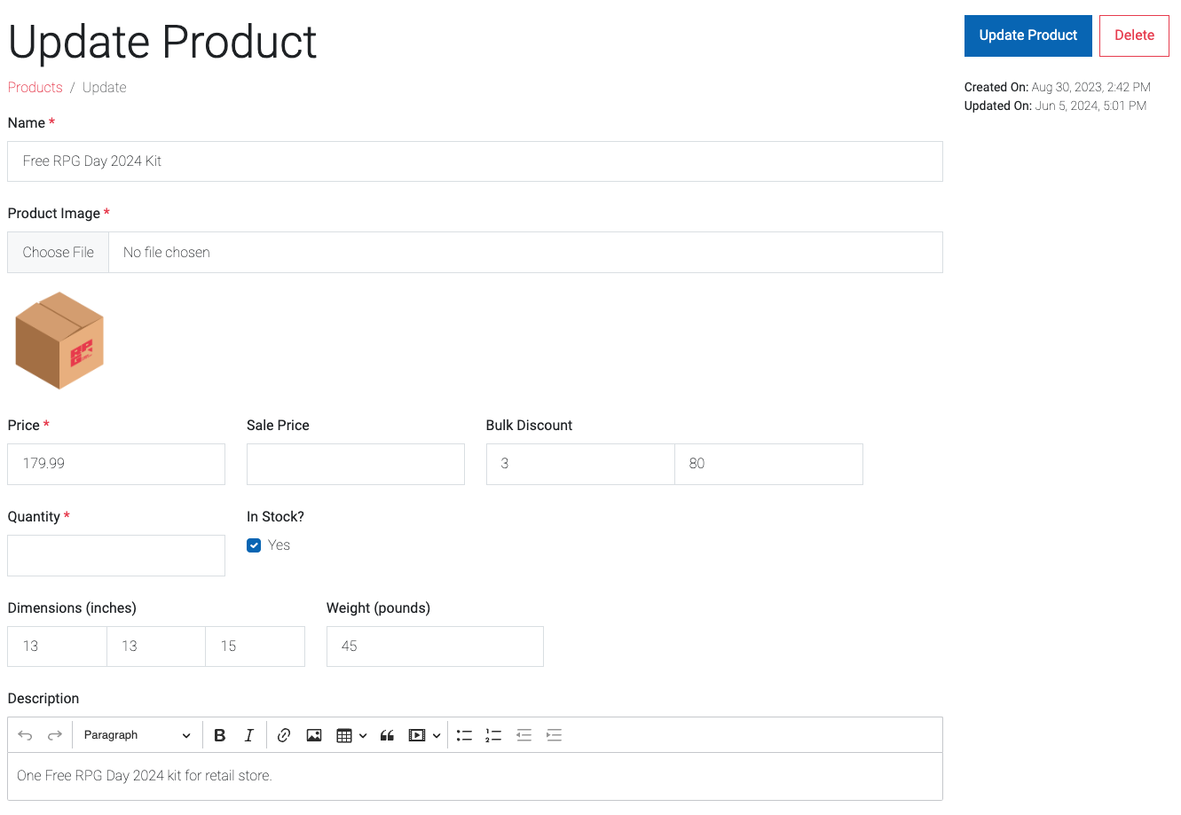Screen dimensions: 1181x815
Task: Decrease indent in description editor
Action: point(524,735)
